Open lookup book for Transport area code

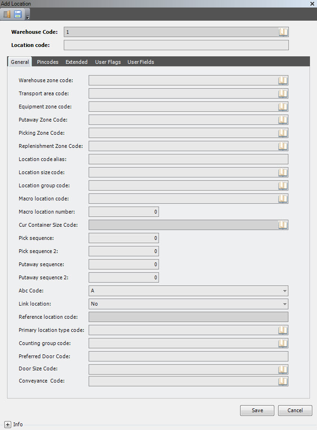point(283,93)
